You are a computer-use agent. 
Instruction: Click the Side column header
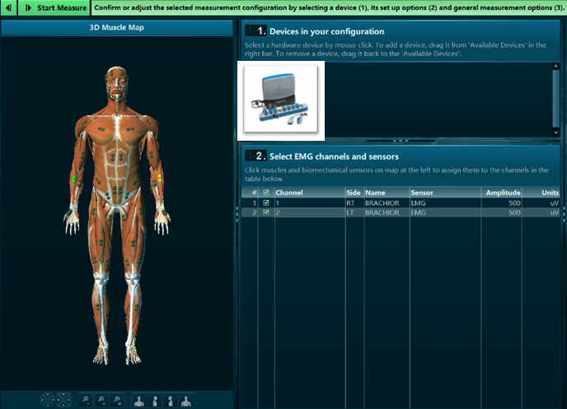[354, 193]
